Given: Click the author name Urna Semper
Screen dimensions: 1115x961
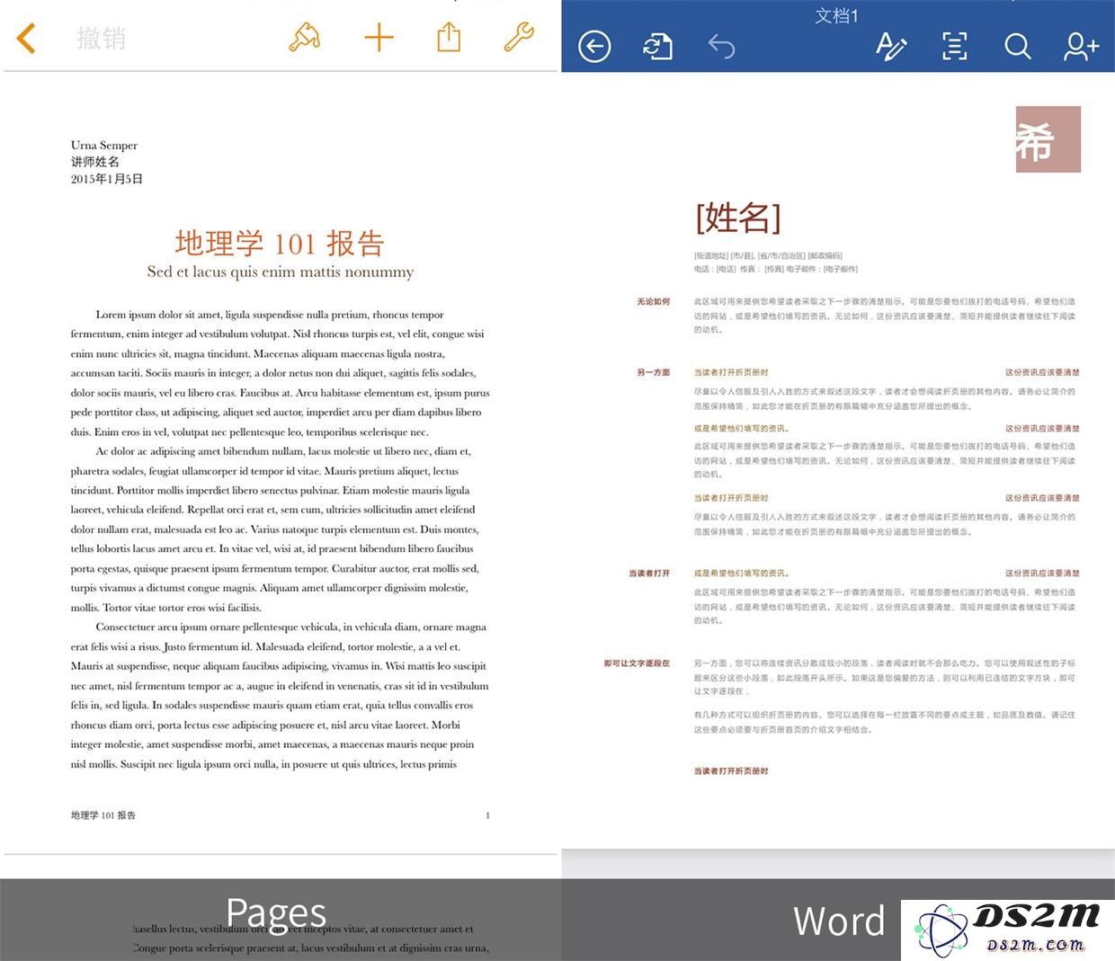Looking at the screenshot, I should (x=104, y=145).
